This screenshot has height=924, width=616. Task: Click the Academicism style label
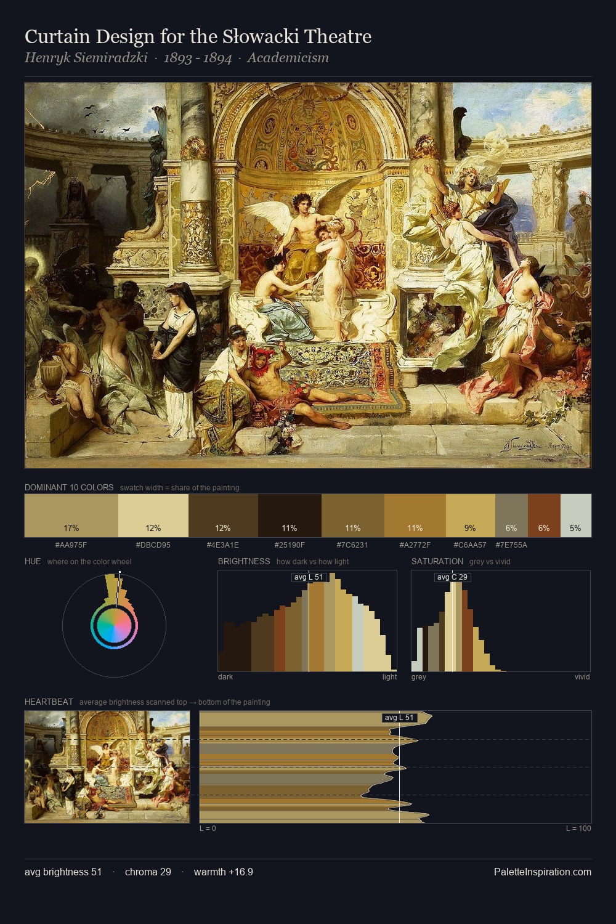(x=288, y=58)
